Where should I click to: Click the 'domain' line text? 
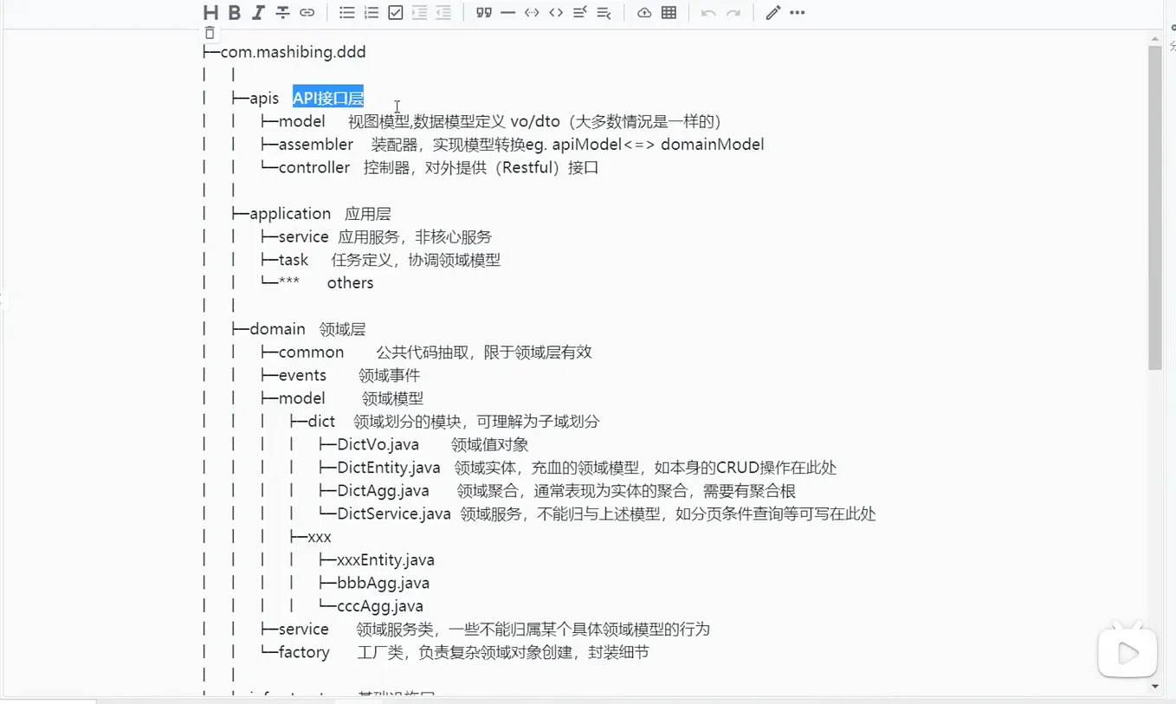tap(277, 329)
